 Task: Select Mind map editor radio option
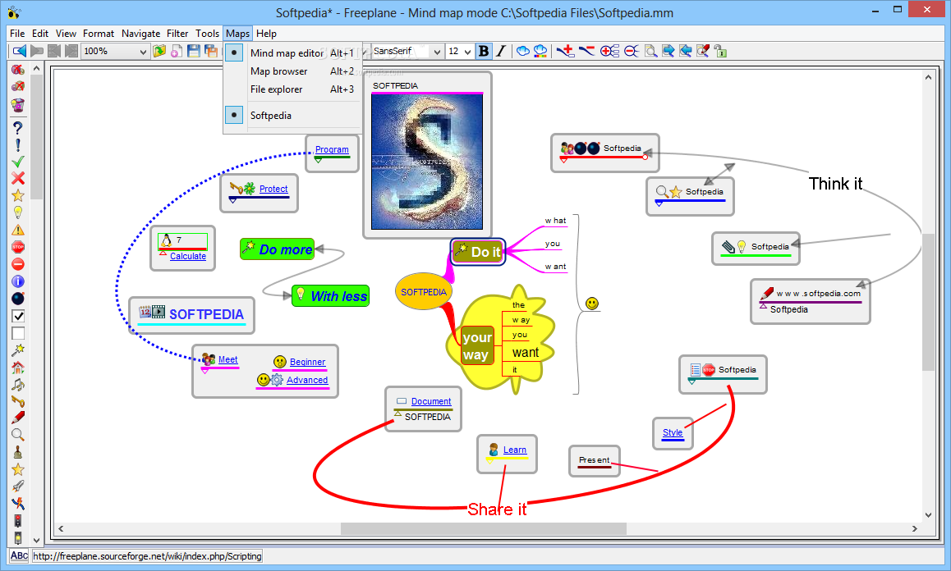click(234, 53)
